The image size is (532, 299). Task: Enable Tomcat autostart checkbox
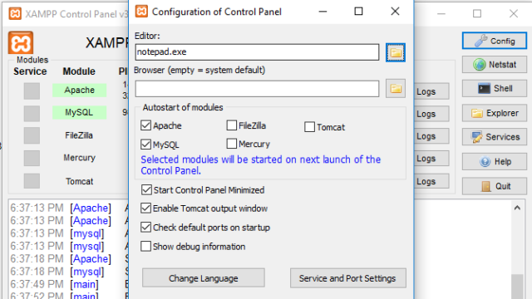pyautogui.click(x=309, y=127)
